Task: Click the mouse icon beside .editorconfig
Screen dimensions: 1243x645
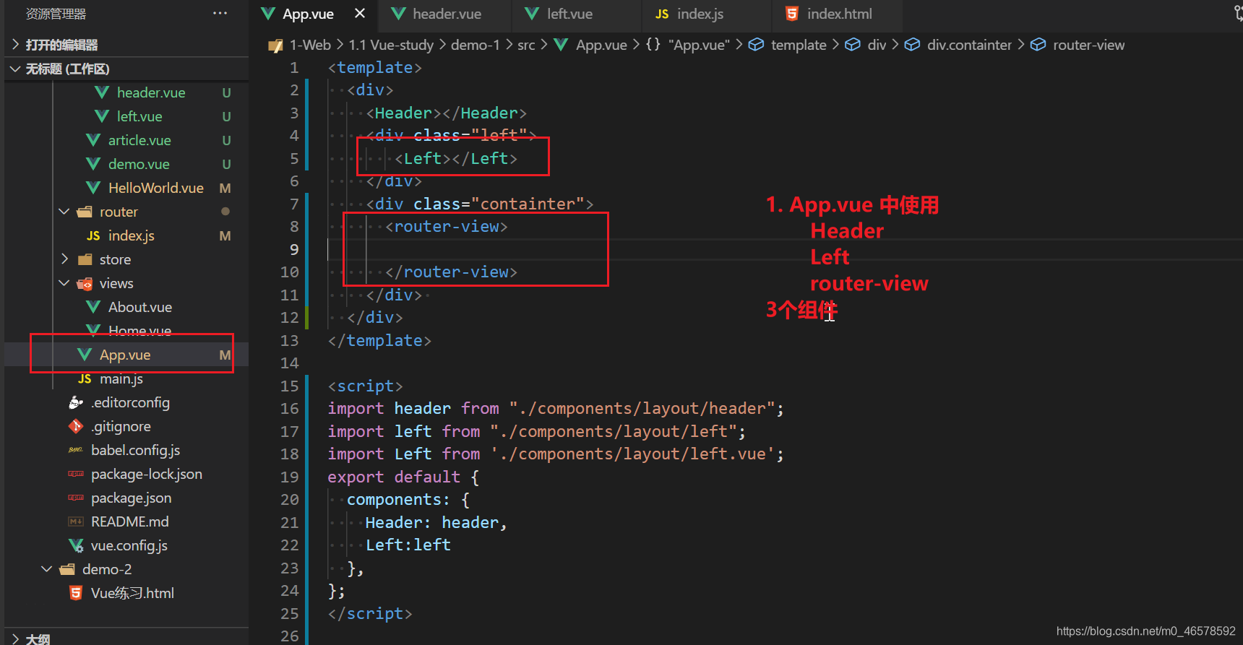Action: 76,402
